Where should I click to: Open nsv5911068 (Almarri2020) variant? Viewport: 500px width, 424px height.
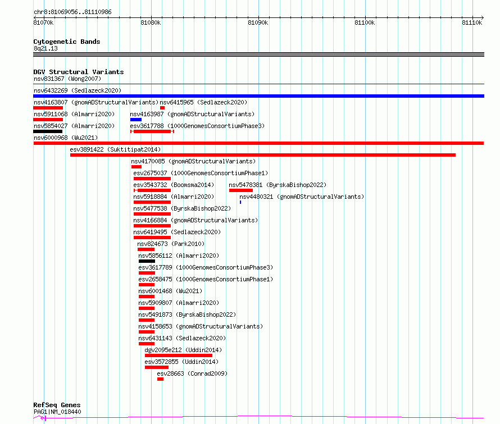74,114
